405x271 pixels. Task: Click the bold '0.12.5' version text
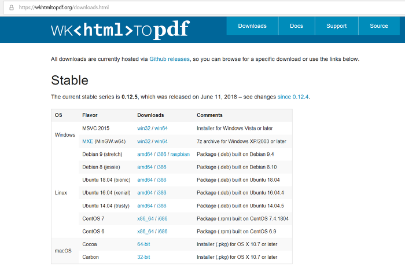tap(130, 97)
